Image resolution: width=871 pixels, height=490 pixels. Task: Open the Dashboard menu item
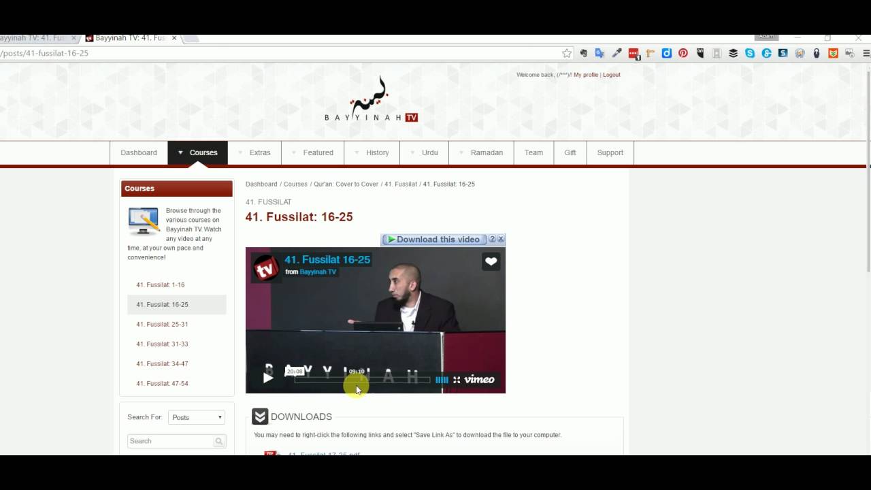(139, 153)
